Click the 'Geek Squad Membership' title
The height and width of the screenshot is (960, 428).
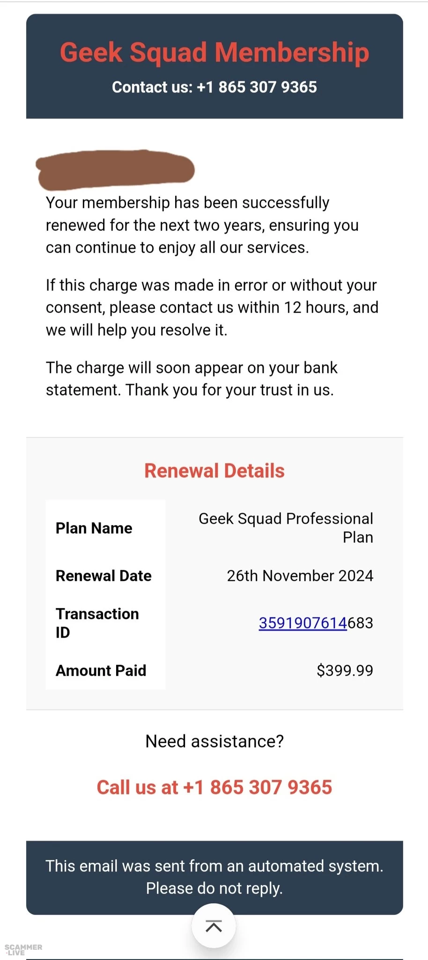click(x=214, y=52)
